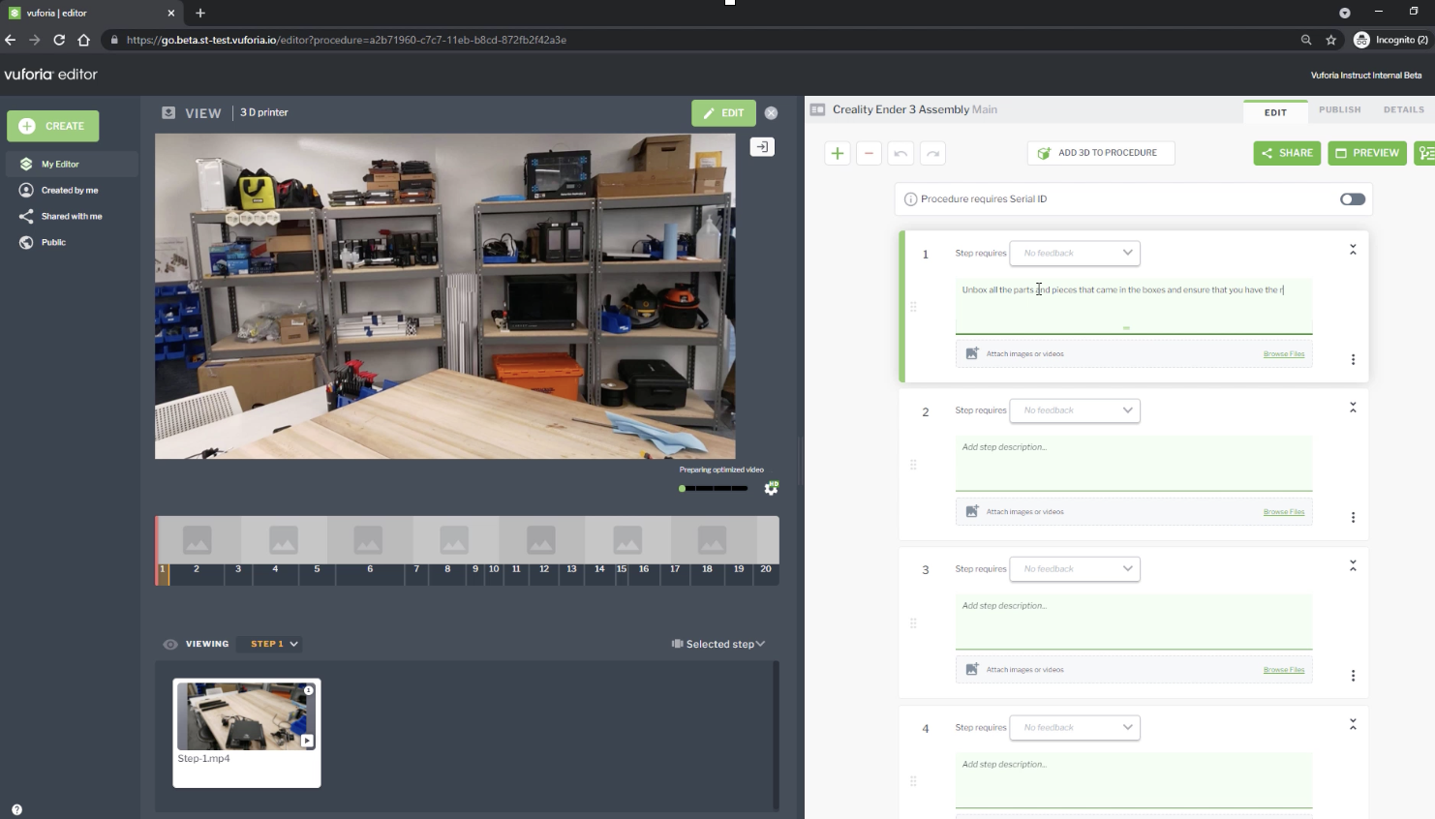The height and width of the screenshot is (819, 1435).
Task: Click the remove step minus icon
Action: coord(869,153)
